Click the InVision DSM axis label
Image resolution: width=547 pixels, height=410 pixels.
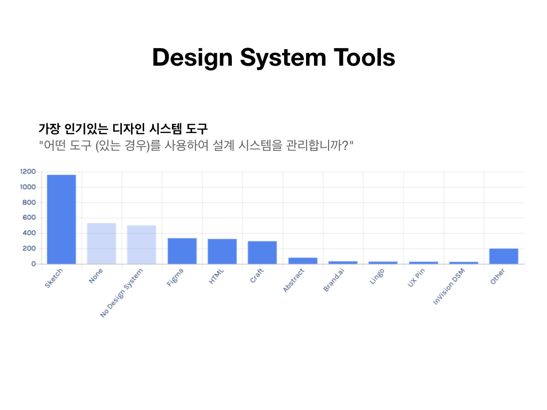(449, 286)
